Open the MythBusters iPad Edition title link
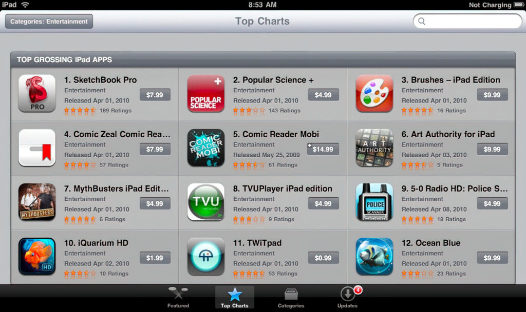This screenshot has width=526, height=312. (x=117, y=189)
